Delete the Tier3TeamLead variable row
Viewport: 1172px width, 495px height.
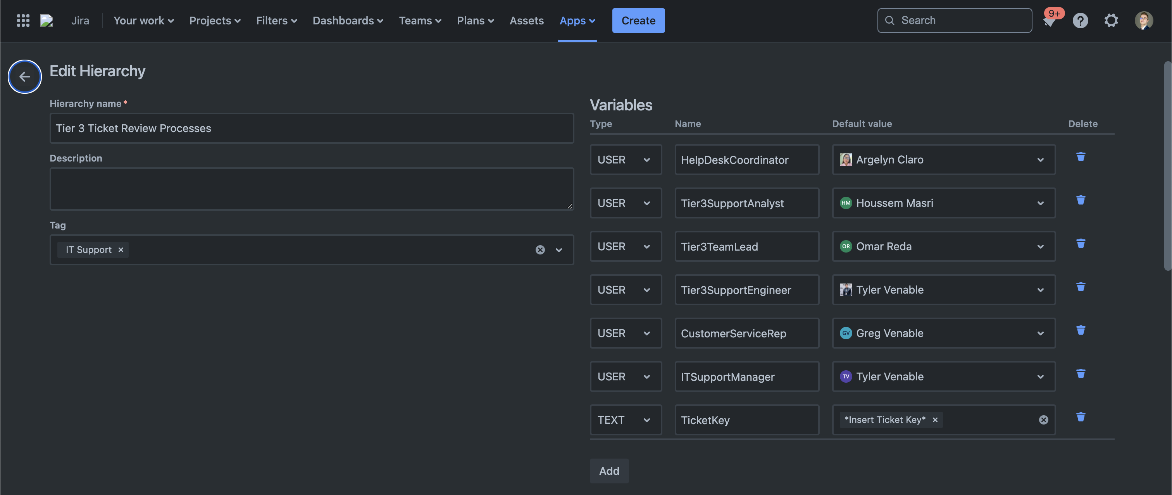click(x=1081, y=244)
